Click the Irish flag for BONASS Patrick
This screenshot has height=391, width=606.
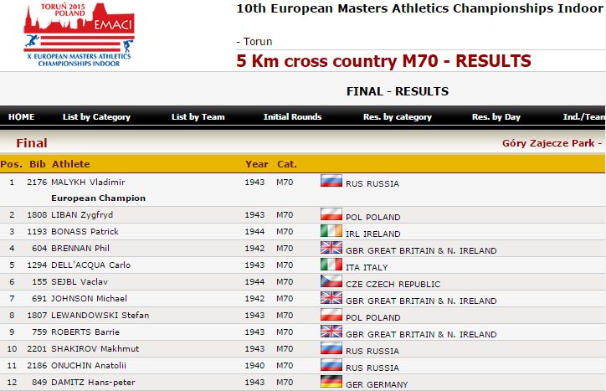point(331,231)
